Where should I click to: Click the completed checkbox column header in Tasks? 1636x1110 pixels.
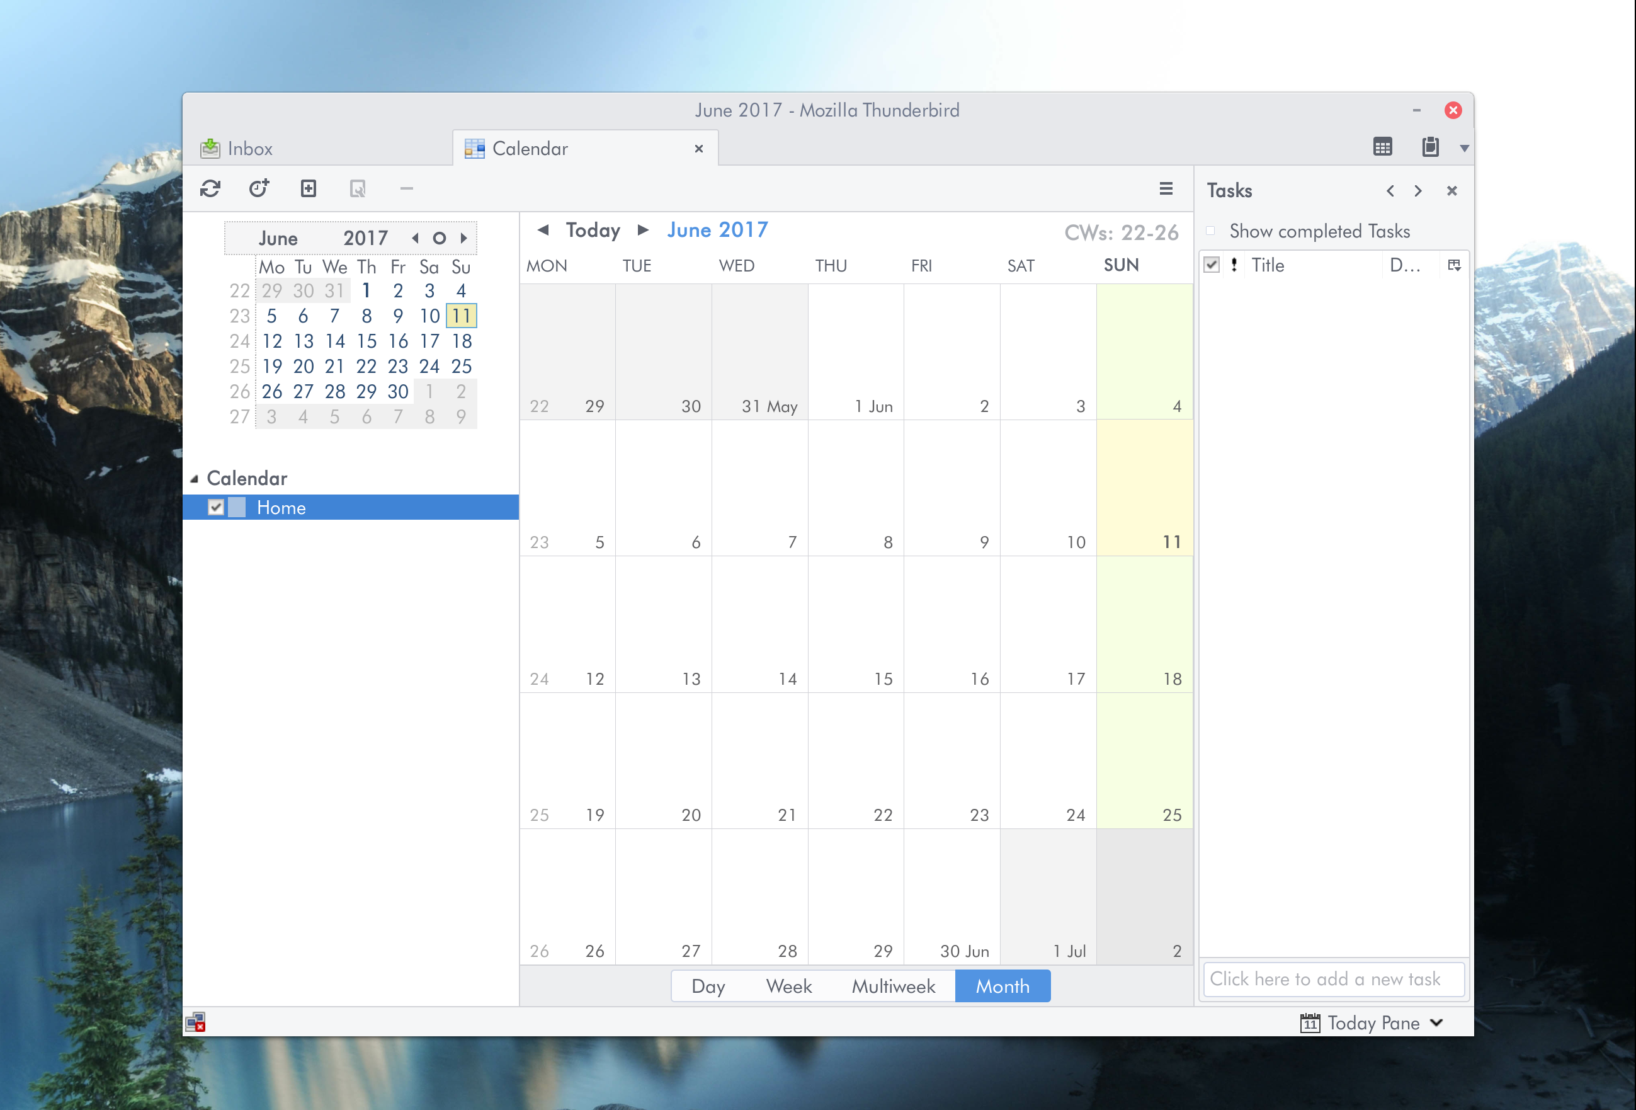[x=1212, y=265]
